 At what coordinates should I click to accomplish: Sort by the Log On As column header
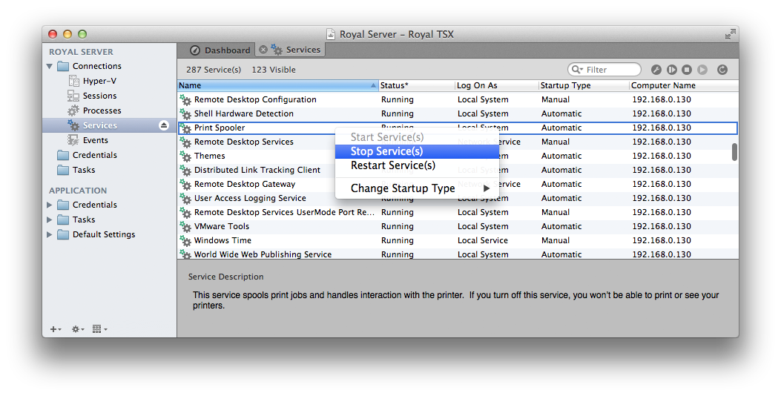[497, 86]
